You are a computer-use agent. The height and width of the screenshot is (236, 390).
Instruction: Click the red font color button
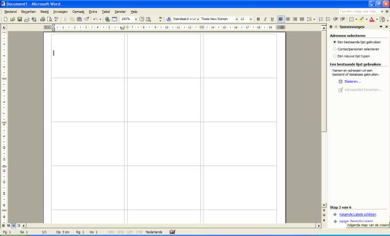pyautogui.click(x=372, y=19)
